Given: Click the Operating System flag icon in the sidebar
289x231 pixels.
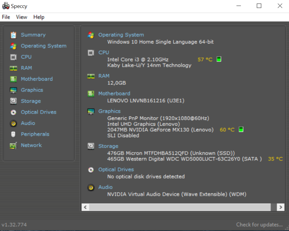Looking at the screenshot, I should tap(13, 46).
